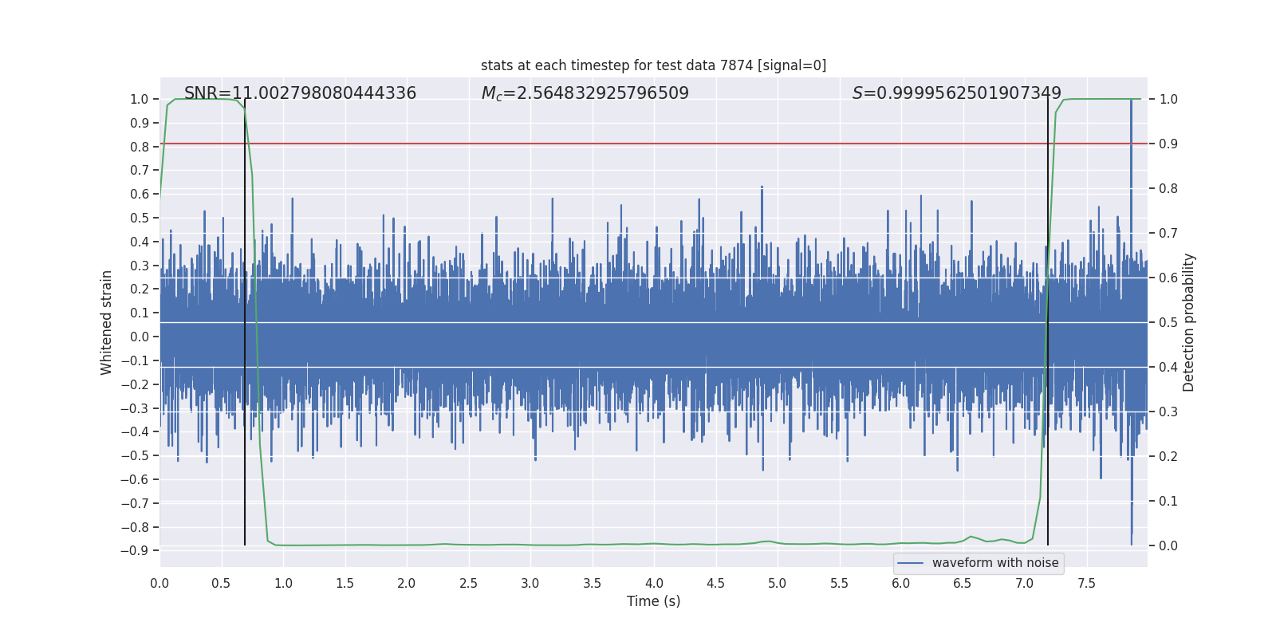Click the 'Time (s)' x-axis label

click(x=653, y=601)
